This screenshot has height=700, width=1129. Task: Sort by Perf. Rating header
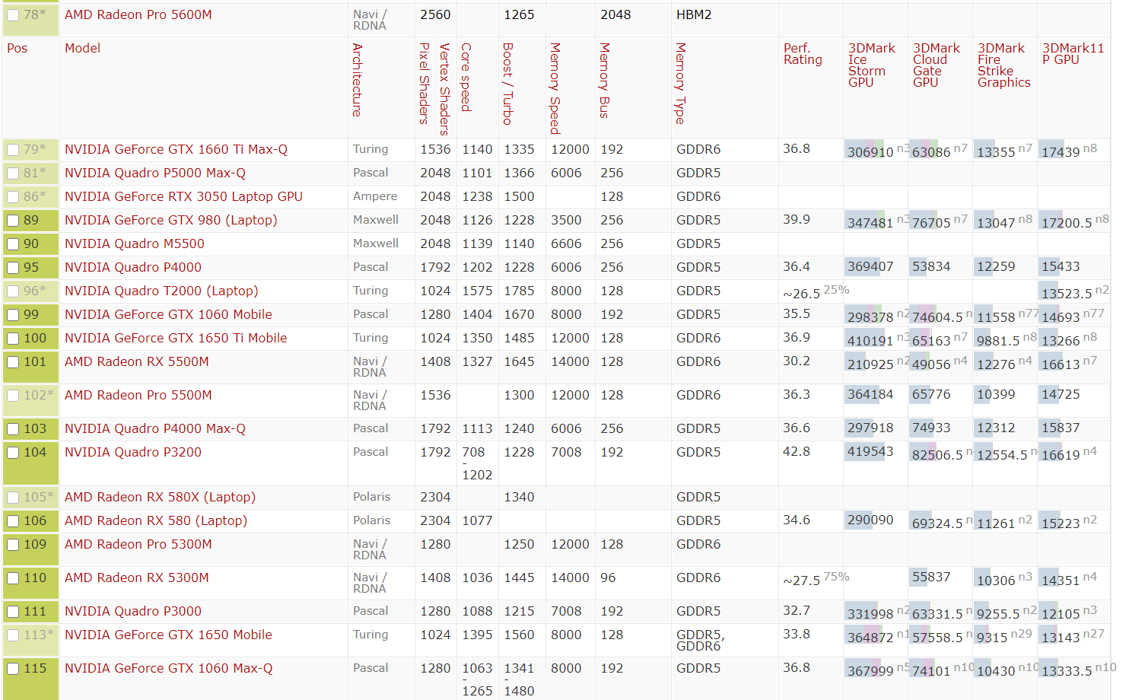(803, 54)
